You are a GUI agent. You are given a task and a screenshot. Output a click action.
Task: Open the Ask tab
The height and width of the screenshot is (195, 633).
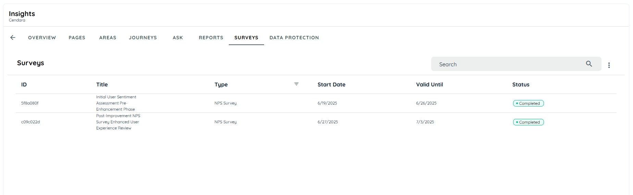tap(178, 38)
